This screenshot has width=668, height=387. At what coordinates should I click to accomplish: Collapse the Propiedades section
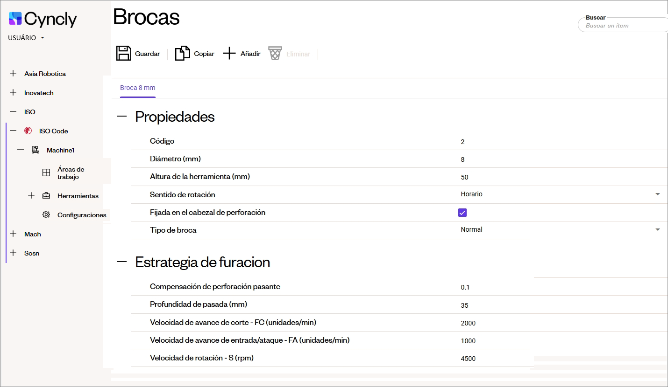pyautogui.click(x=122, y=116)
